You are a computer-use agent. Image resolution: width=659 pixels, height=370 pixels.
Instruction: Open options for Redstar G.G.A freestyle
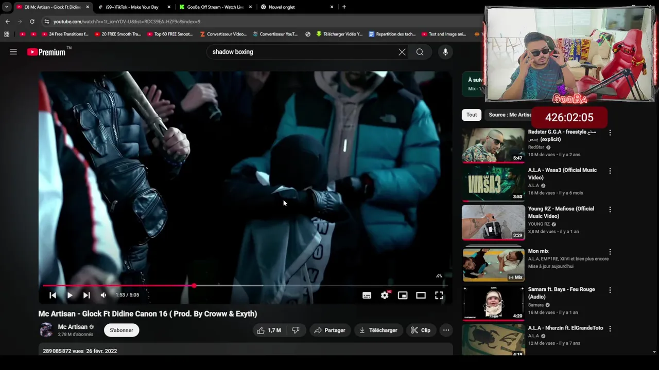pos(610,133)
